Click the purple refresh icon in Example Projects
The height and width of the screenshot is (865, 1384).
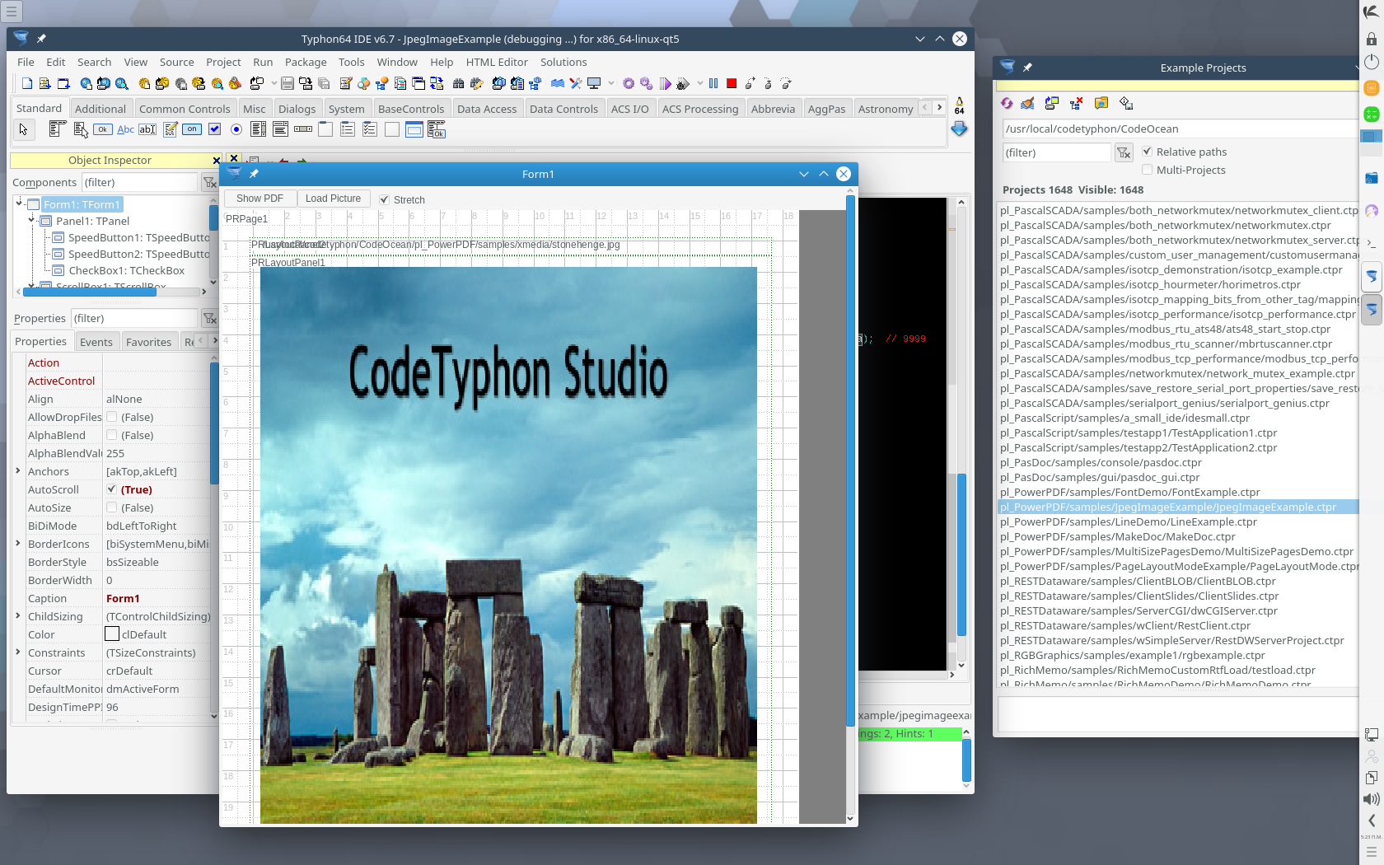(1007, 103)
